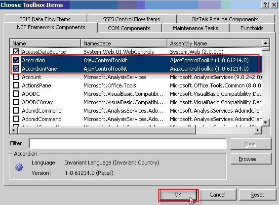Select the AccessDataSource row name

tap(44, 52)
